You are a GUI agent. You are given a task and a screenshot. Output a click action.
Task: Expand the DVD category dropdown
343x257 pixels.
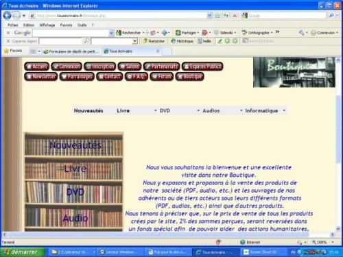tap(198, 110)
